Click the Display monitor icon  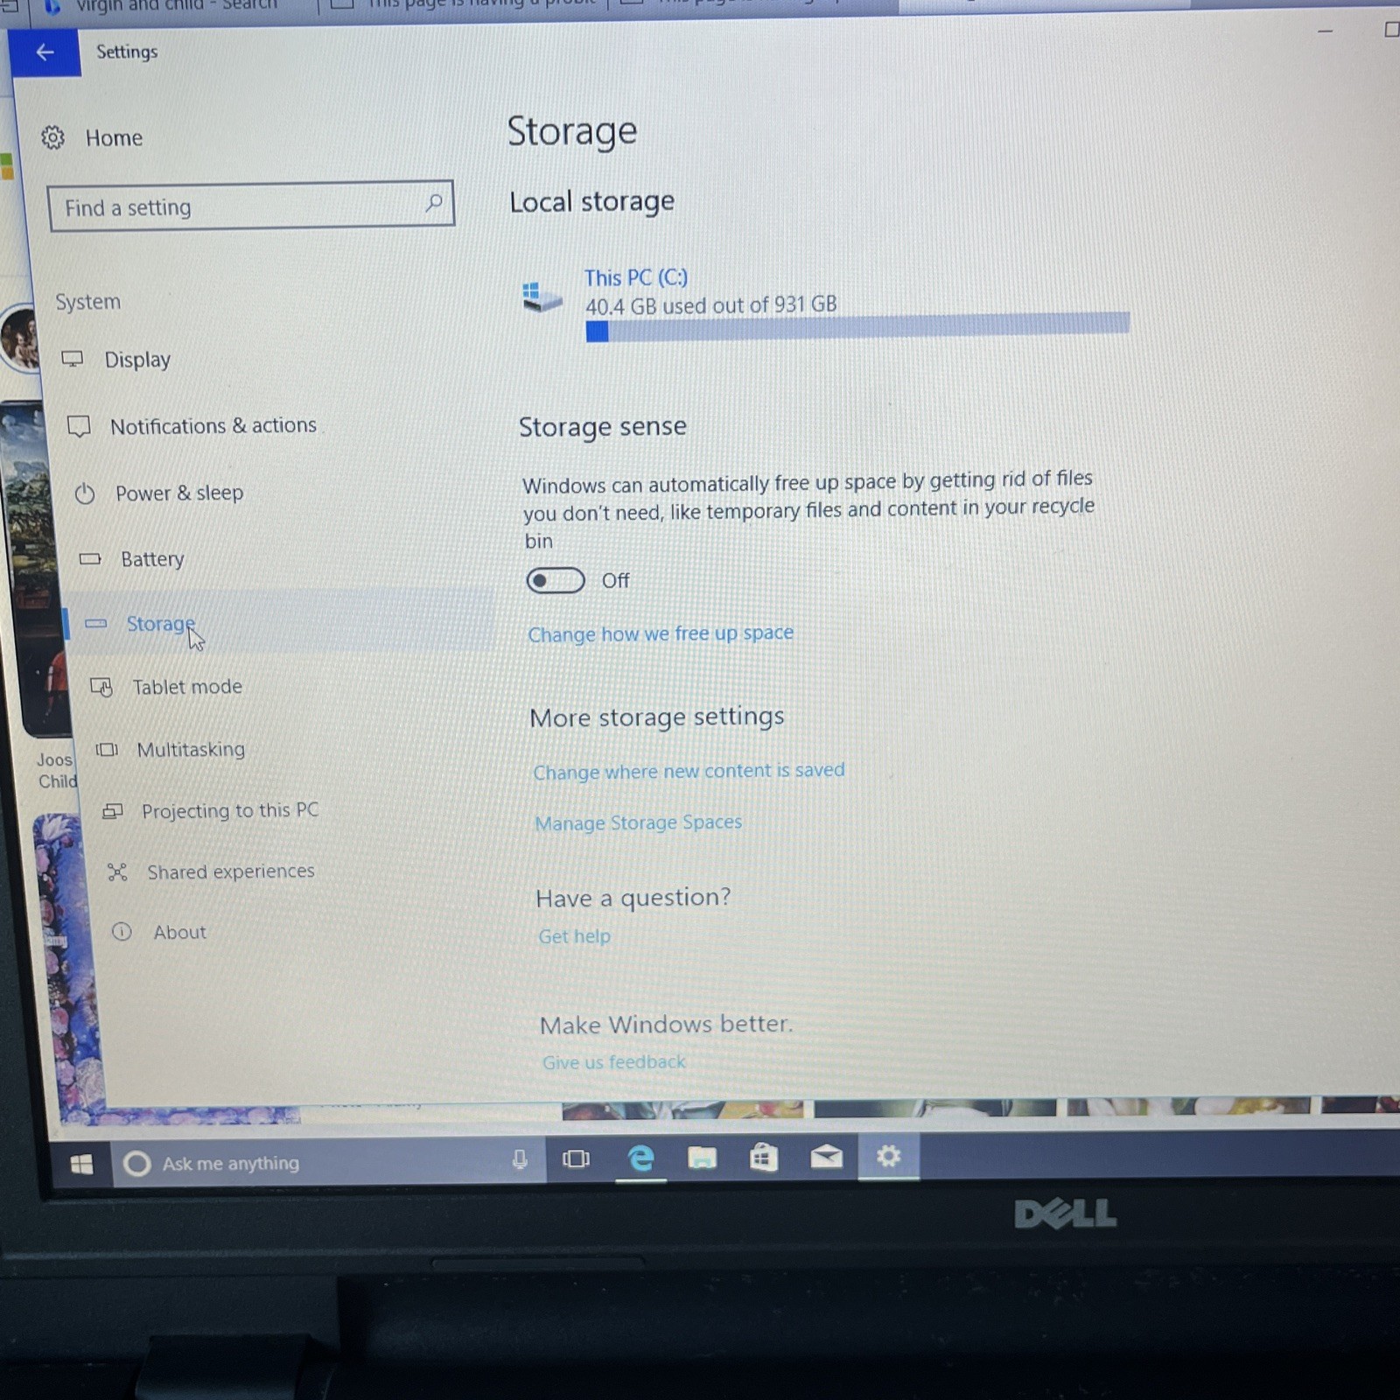tap(73, 359)
